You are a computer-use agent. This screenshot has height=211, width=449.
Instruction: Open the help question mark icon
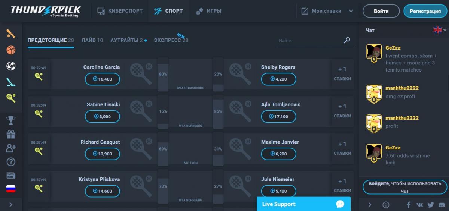tap(11, 162)
